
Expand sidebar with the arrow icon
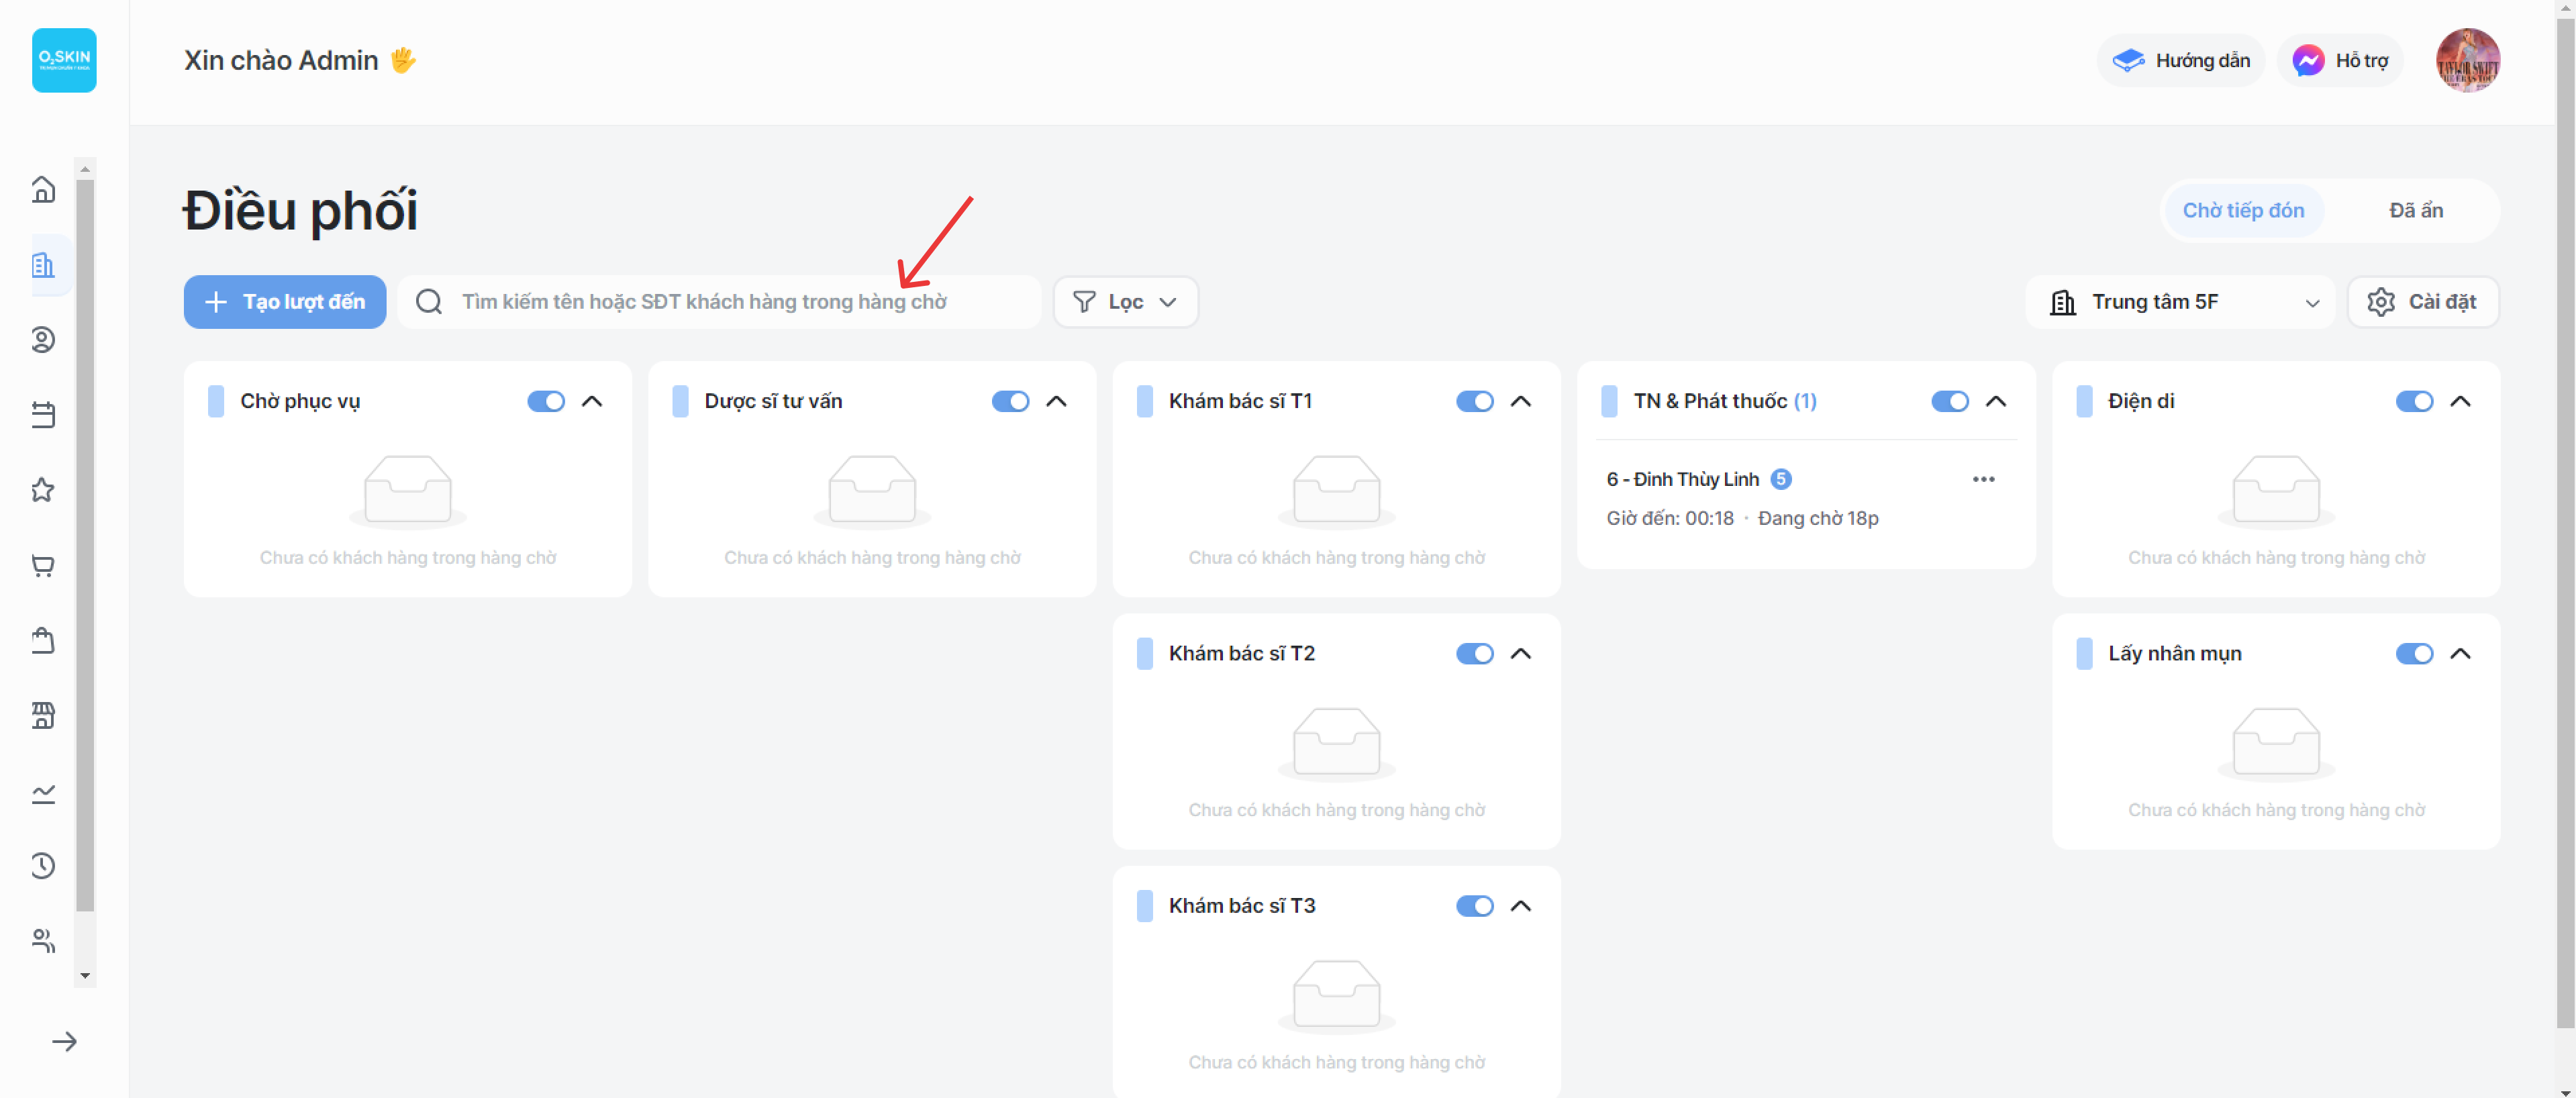pyautogui.click(x=65, y=1042)
